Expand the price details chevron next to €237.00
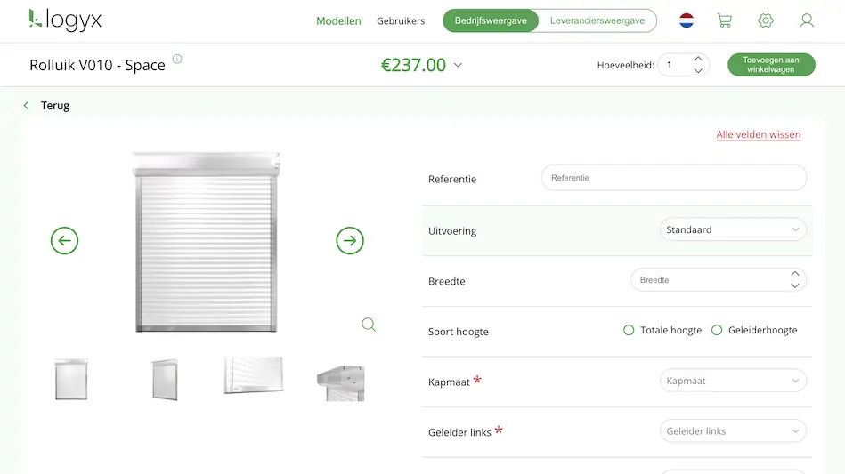The height and width of the screenshot is (474, 845). [x=459, y=65]
